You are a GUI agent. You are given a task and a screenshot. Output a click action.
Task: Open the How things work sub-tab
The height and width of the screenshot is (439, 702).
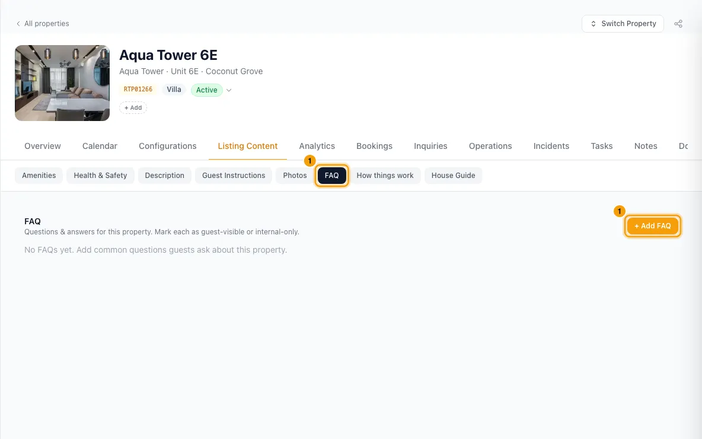click(385, 176)
